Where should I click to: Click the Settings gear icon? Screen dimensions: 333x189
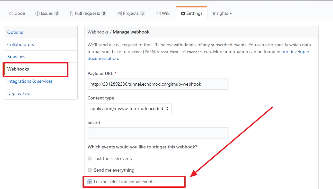183,14
